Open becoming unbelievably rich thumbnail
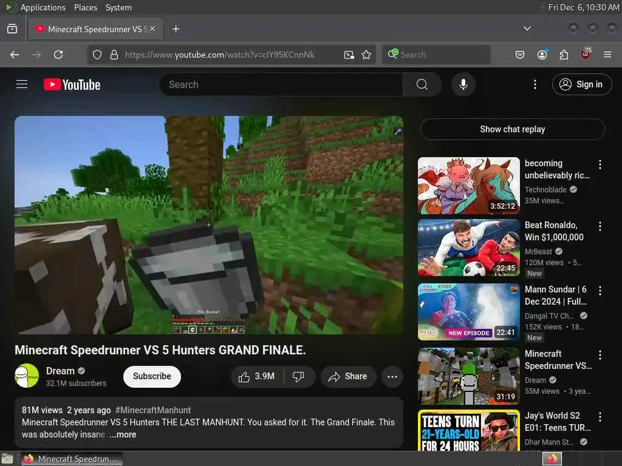Image resolution: width=622 pixels, height=466 pixels. (x=468, y=186)
